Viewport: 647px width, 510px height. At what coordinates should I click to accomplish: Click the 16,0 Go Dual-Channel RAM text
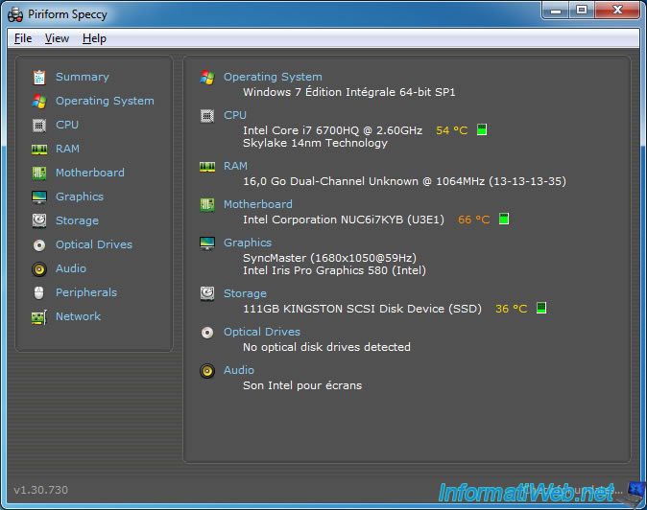(404, 181)
